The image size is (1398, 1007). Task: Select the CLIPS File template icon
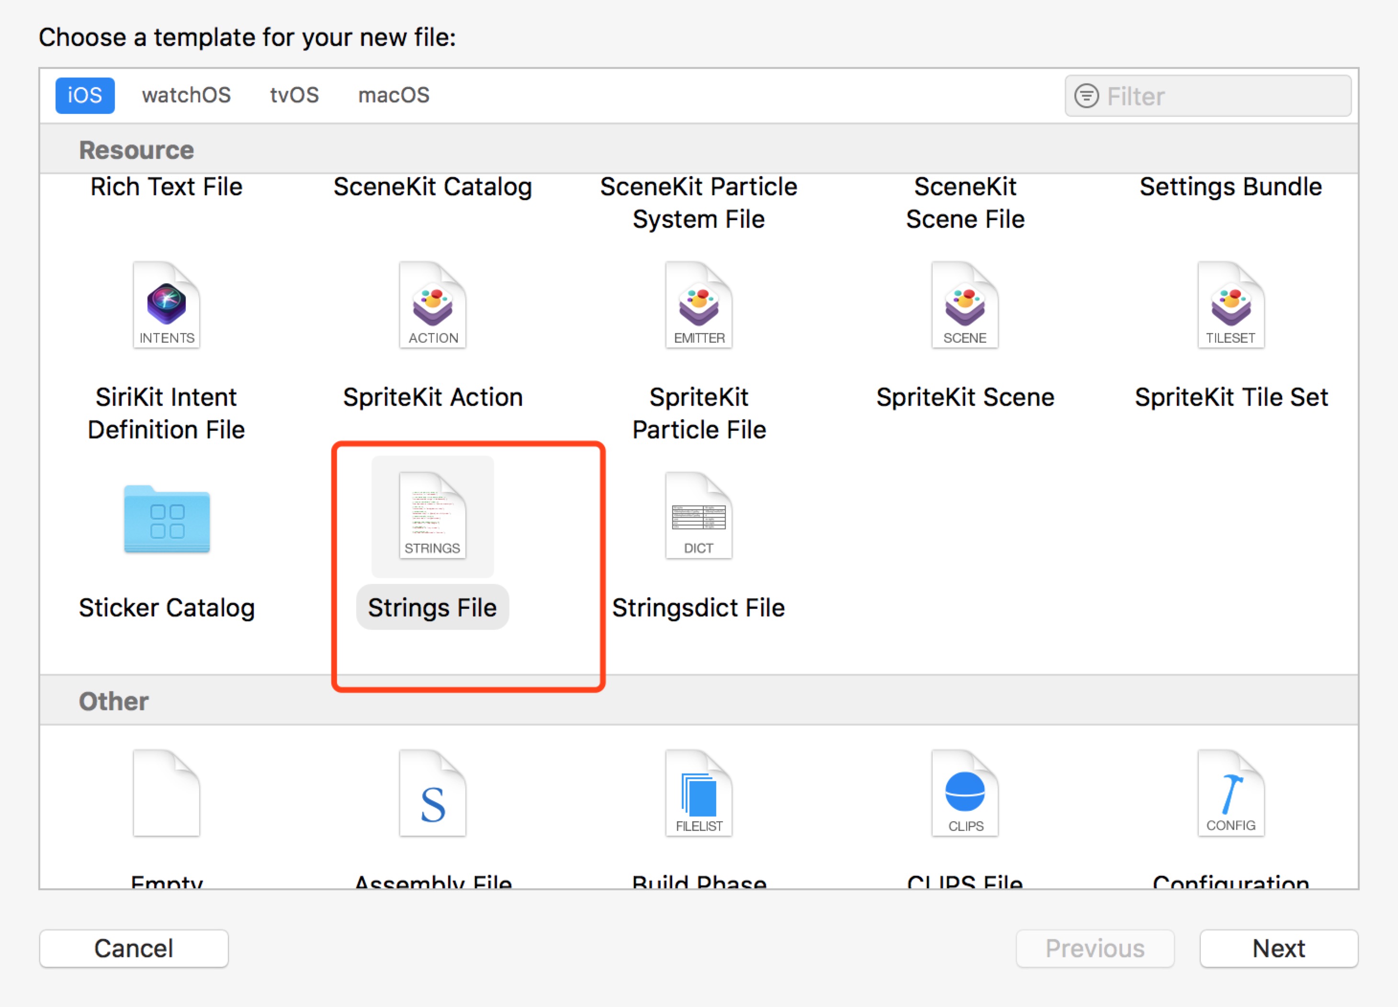pos(965,794)
